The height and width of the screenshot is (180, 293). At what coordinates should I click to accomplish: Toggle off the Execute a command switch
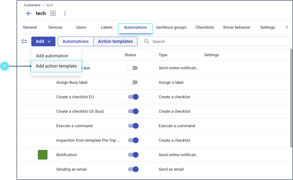point(133,126)
